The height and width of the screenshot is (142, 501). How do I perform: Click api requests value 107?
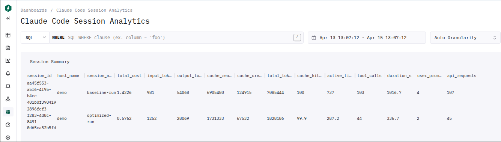[x=450, y=92]
